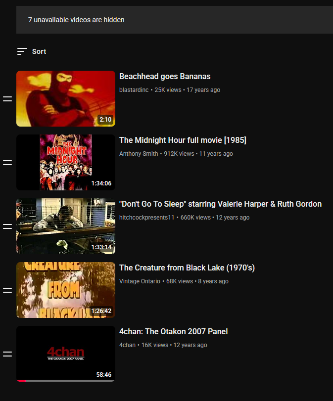Click the 58:46 duration badge

pyautogui.click(x=104, y=375)
